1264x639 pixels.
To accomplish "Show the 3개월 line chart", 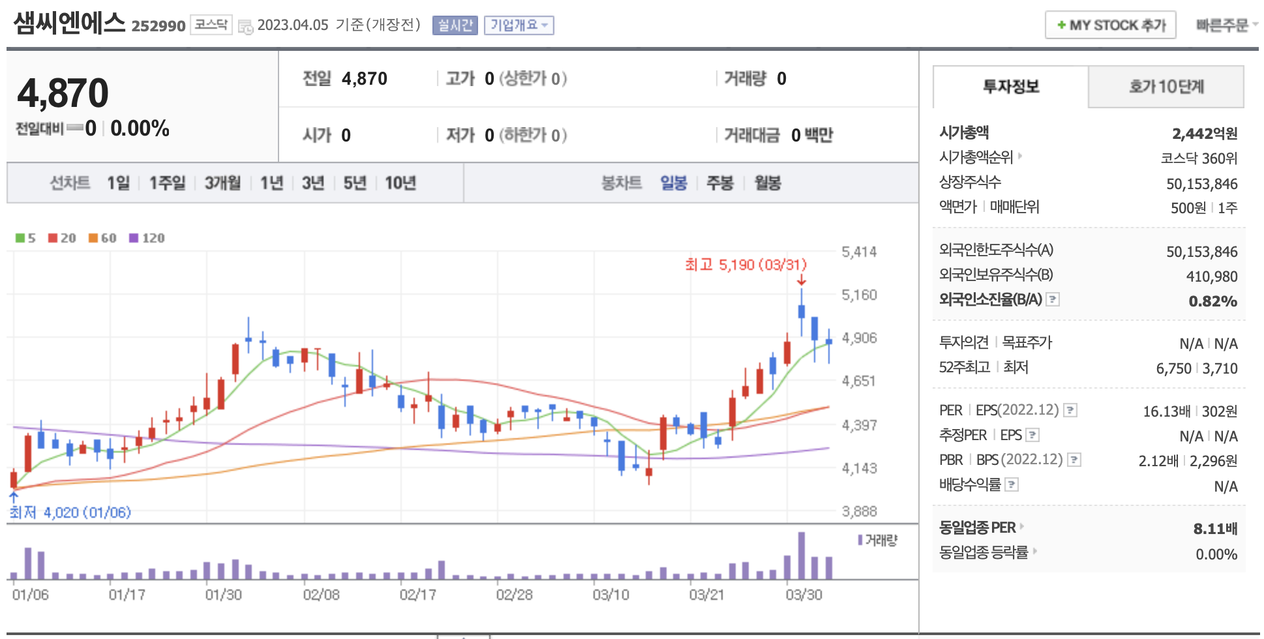I will pos(222,183).
